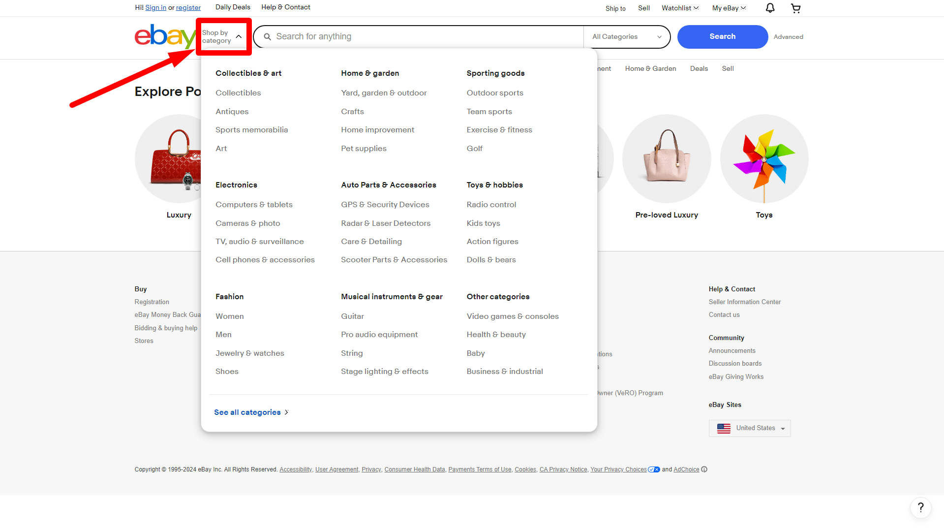
Task: Open Sports memorabilia category
Action: (x=251, y=130)
